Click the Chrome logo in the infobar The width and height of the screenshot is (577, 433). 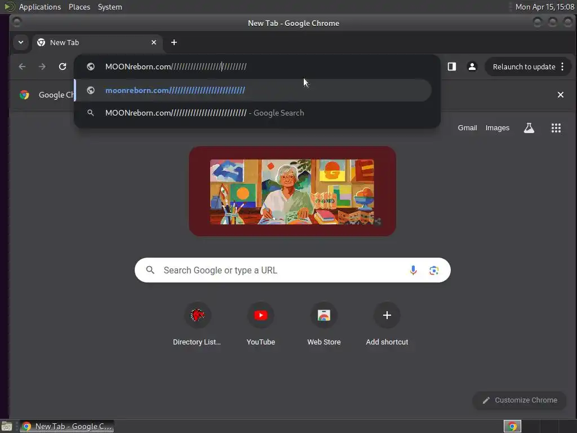point(24,95)
